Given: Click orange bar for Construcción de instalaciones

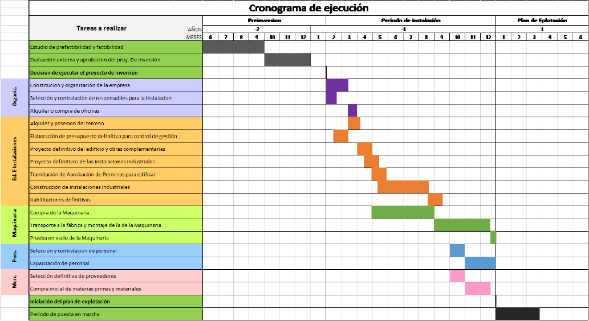Looking at the screenshot, I should [403, 187].
